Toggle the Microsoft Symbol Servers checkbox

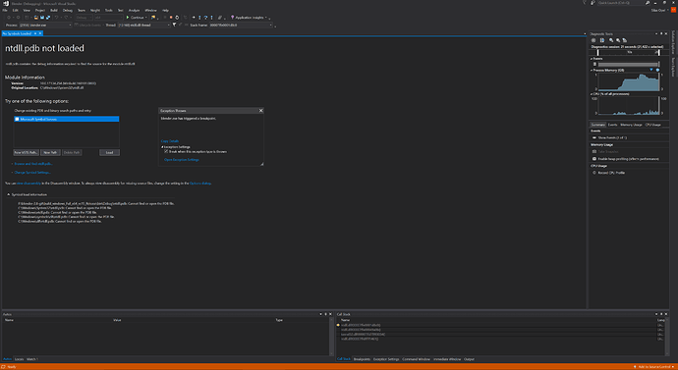tap(18, 119)
